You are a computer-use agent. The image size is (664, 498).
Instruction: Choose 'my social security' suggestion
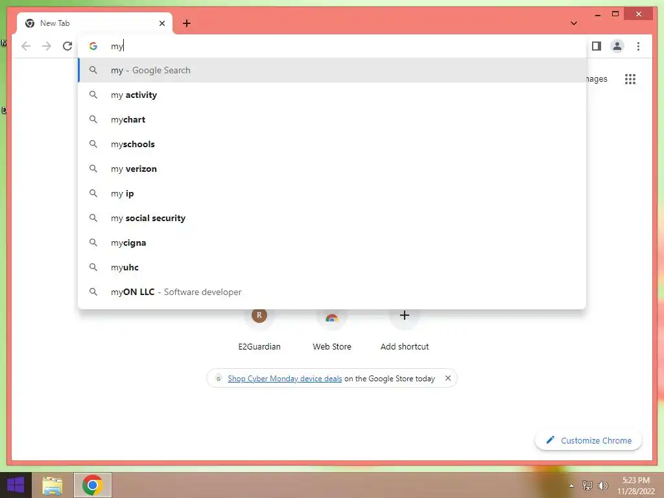coord(332,218)
